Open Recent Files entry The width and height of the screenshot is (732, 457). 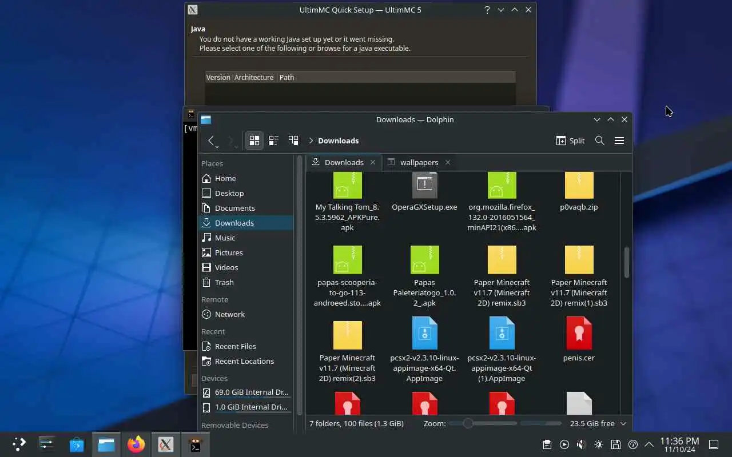[246, 346]
